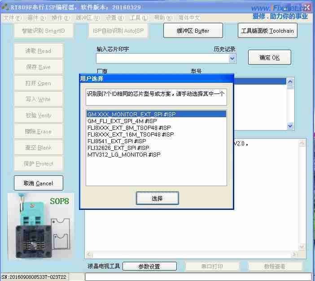The image size is (315, 281).
Task: Open the 历史记录 history dropdown arrow
Action: [x=232, y=58]
